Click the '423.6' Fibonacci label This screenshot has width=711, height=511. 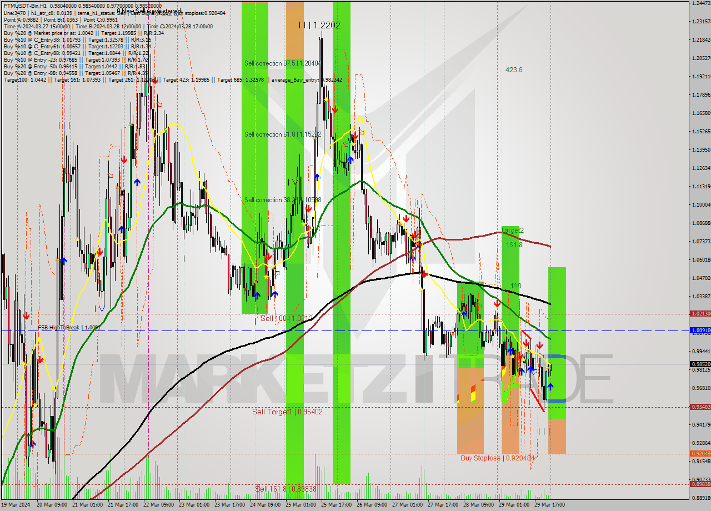coord(514,70)
